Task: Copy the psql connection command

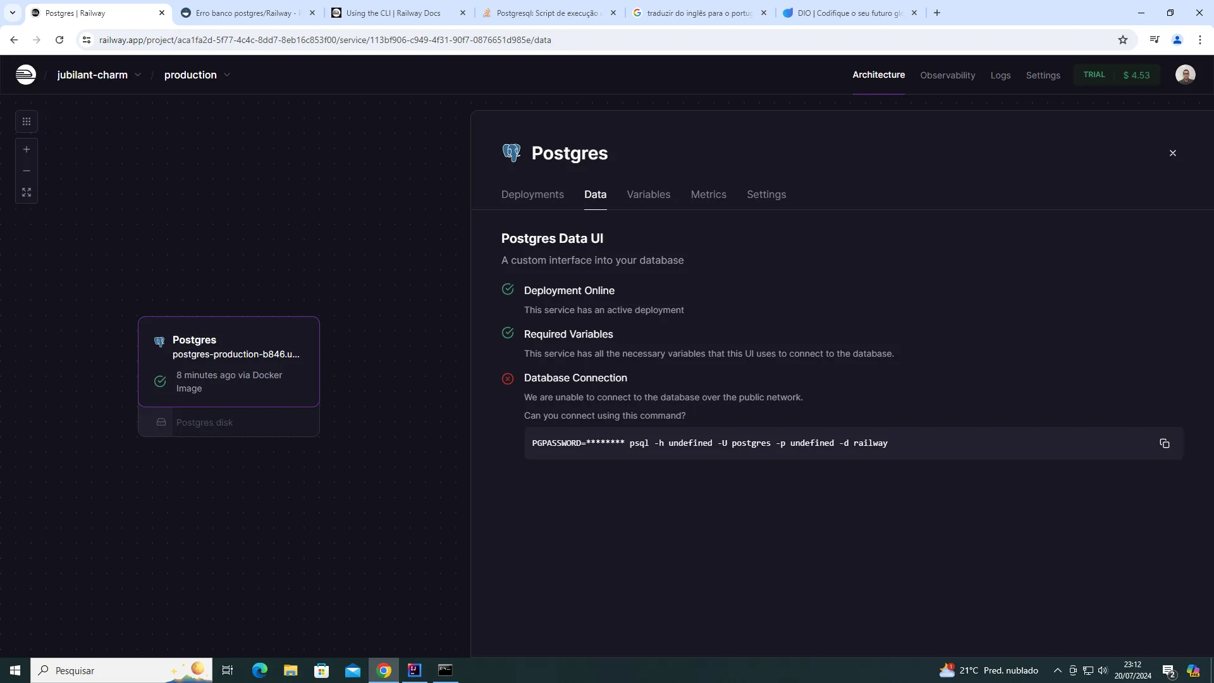Action: click(1164, 443)
